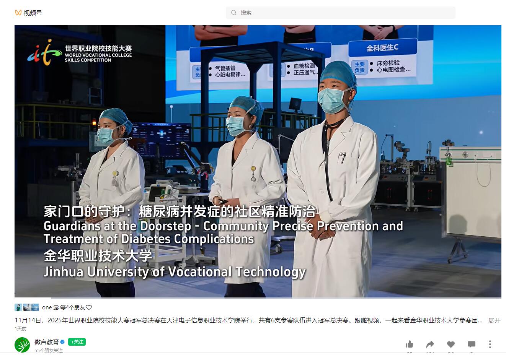
Task: Click the thumbs-up like icon
Action: tap(409, 344)
